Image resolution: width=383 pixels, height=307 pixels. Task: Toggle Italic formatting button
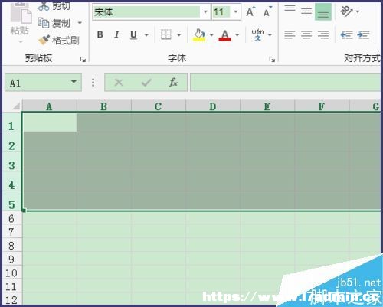116,34
